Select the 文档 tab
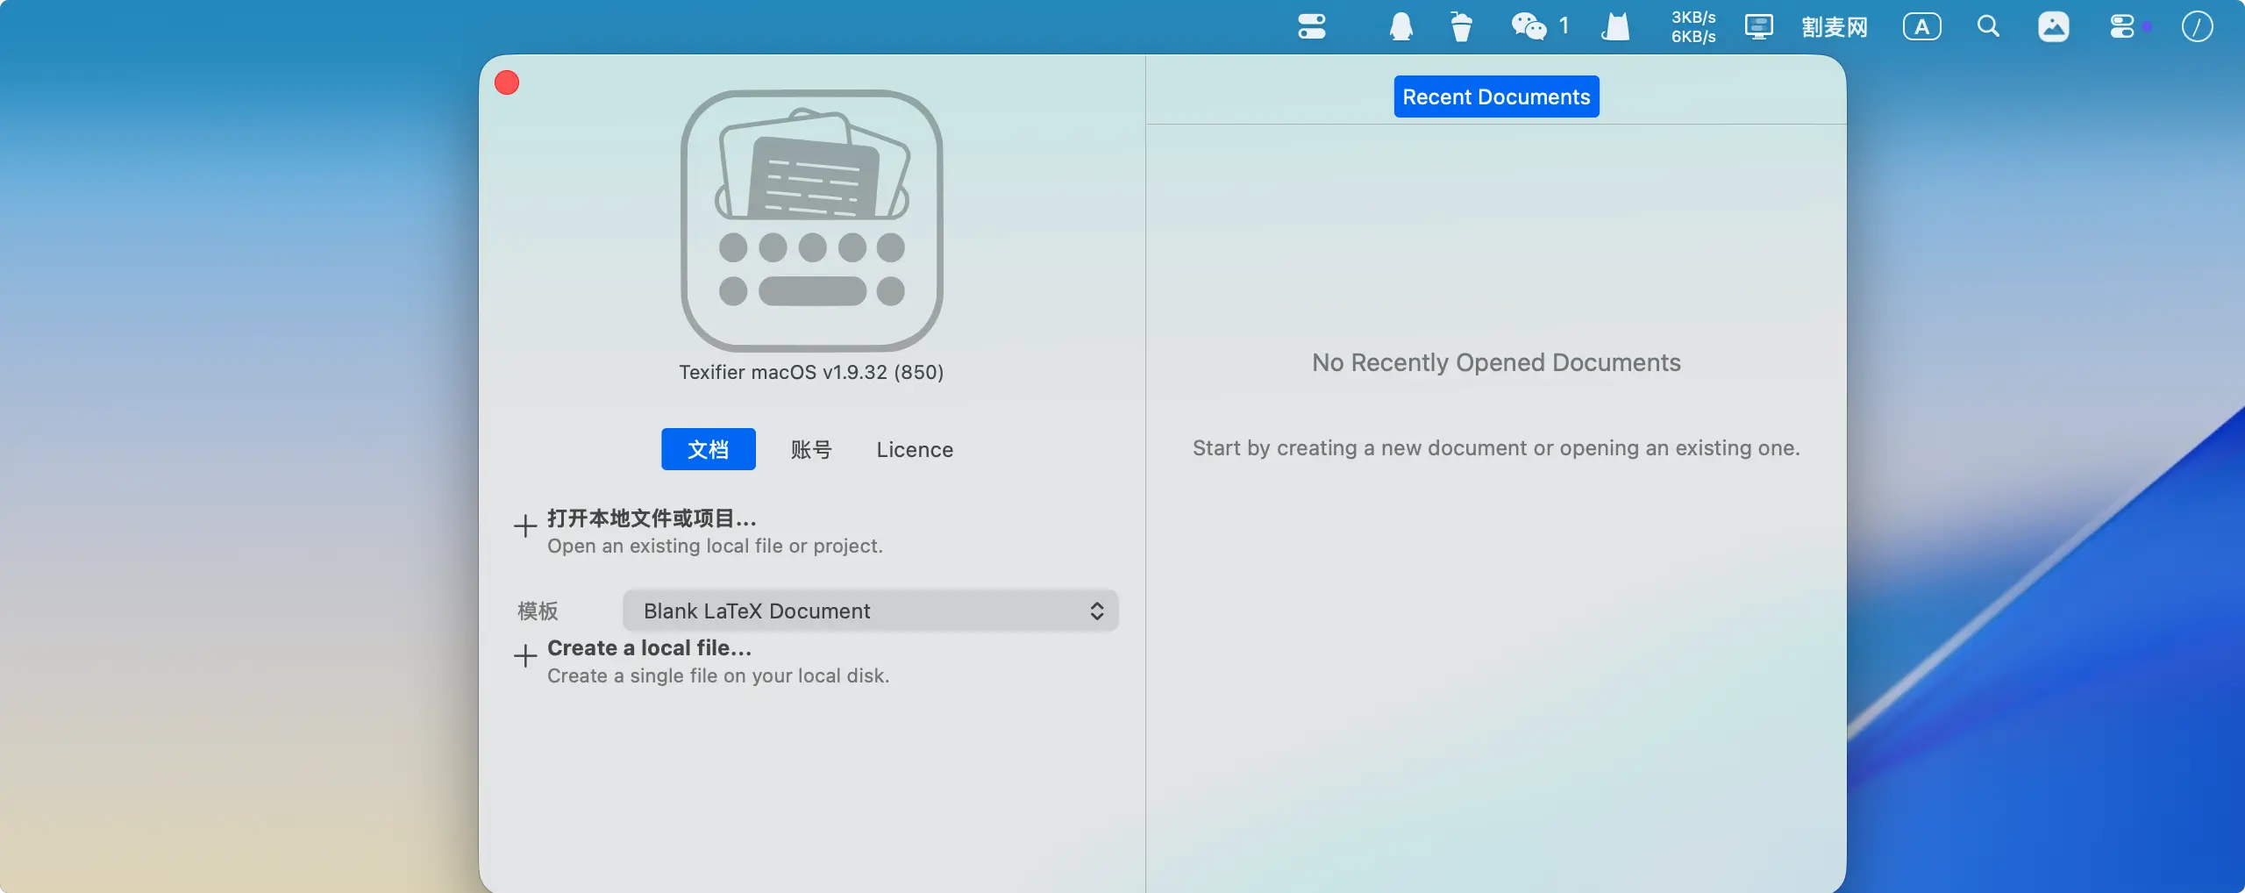 coord(708,450)
